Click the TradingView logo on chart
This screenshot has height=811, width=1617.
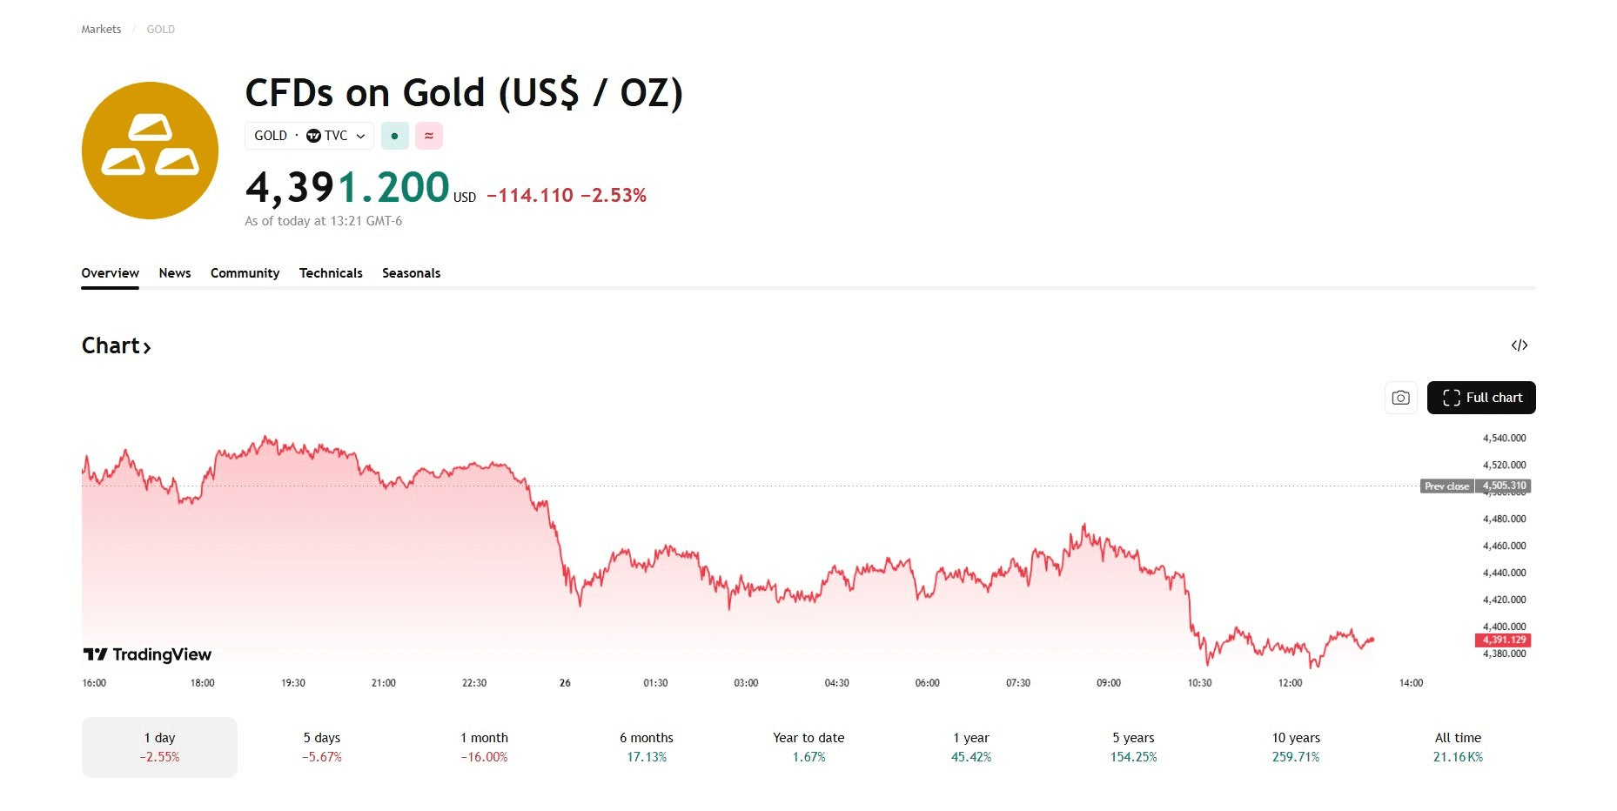pos(147,654)
